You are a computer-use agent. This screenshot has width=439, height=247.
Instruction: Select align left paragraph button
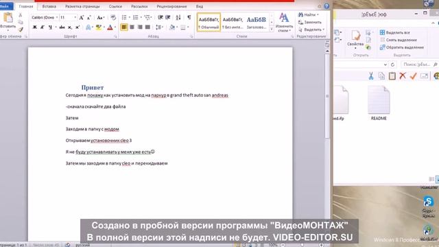(124, 27)
